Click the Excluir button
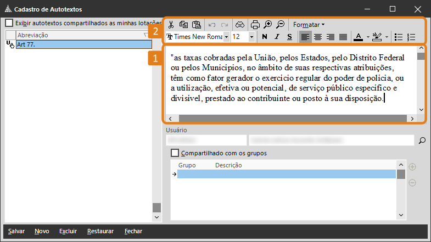The width and height of the screenshot is (431, 242). point(68,232)
